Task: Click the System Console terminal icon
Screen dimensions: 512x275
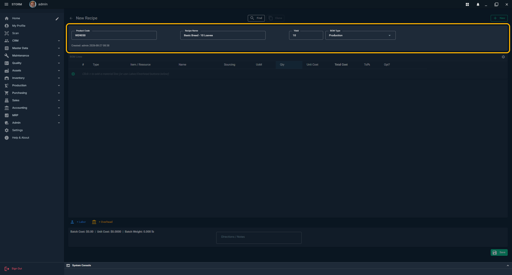Action: tap(68, 266)
